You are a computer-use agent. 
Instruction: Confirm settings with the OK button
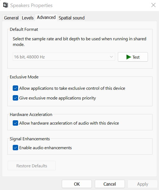[x=77, y=184]
